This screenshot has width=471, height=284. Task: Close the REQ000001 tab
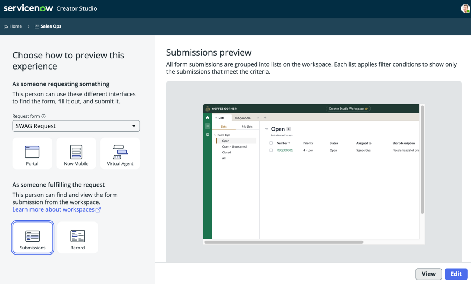point(258,118)
